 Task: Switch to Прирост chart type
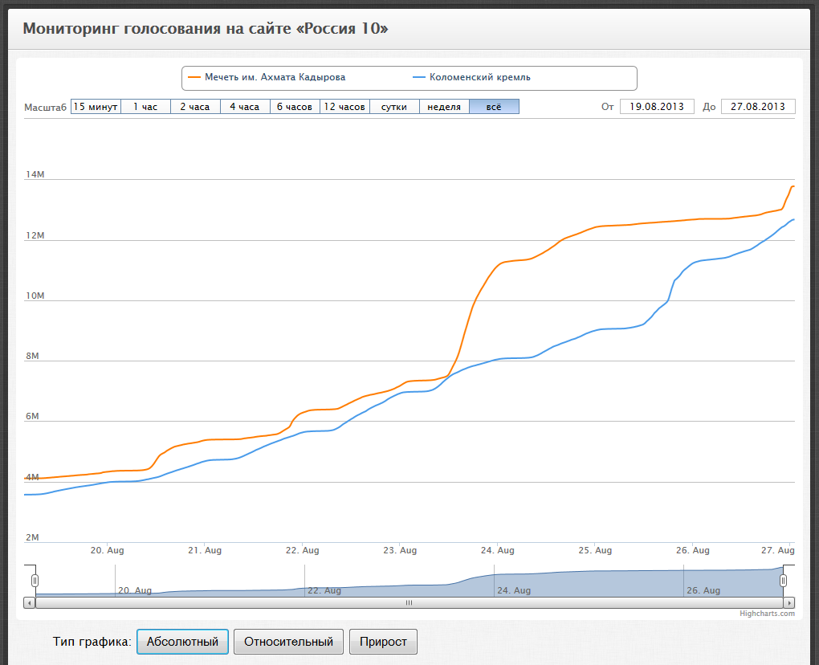(383, 642)
